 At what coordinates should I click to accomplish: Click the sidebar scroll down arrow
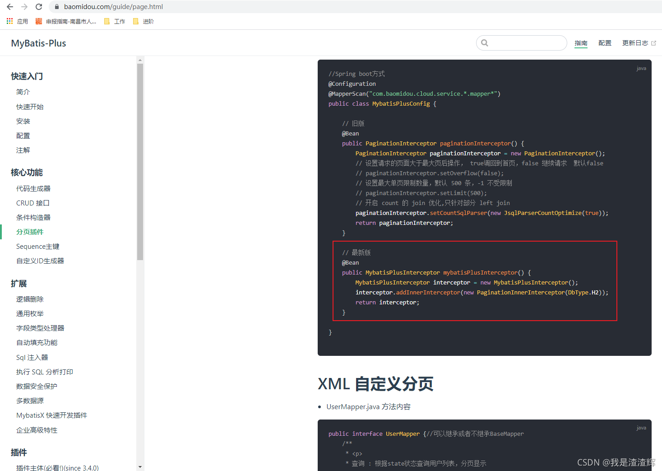(x=140, y=467)
